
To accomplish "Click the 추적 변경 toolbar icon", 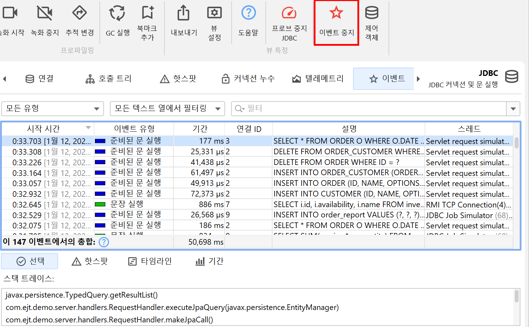I will tap(80, 13).
